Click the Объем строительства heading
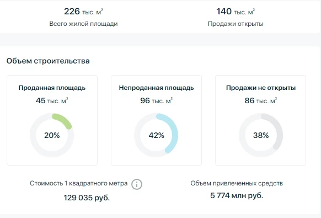 tap(48, 61)
